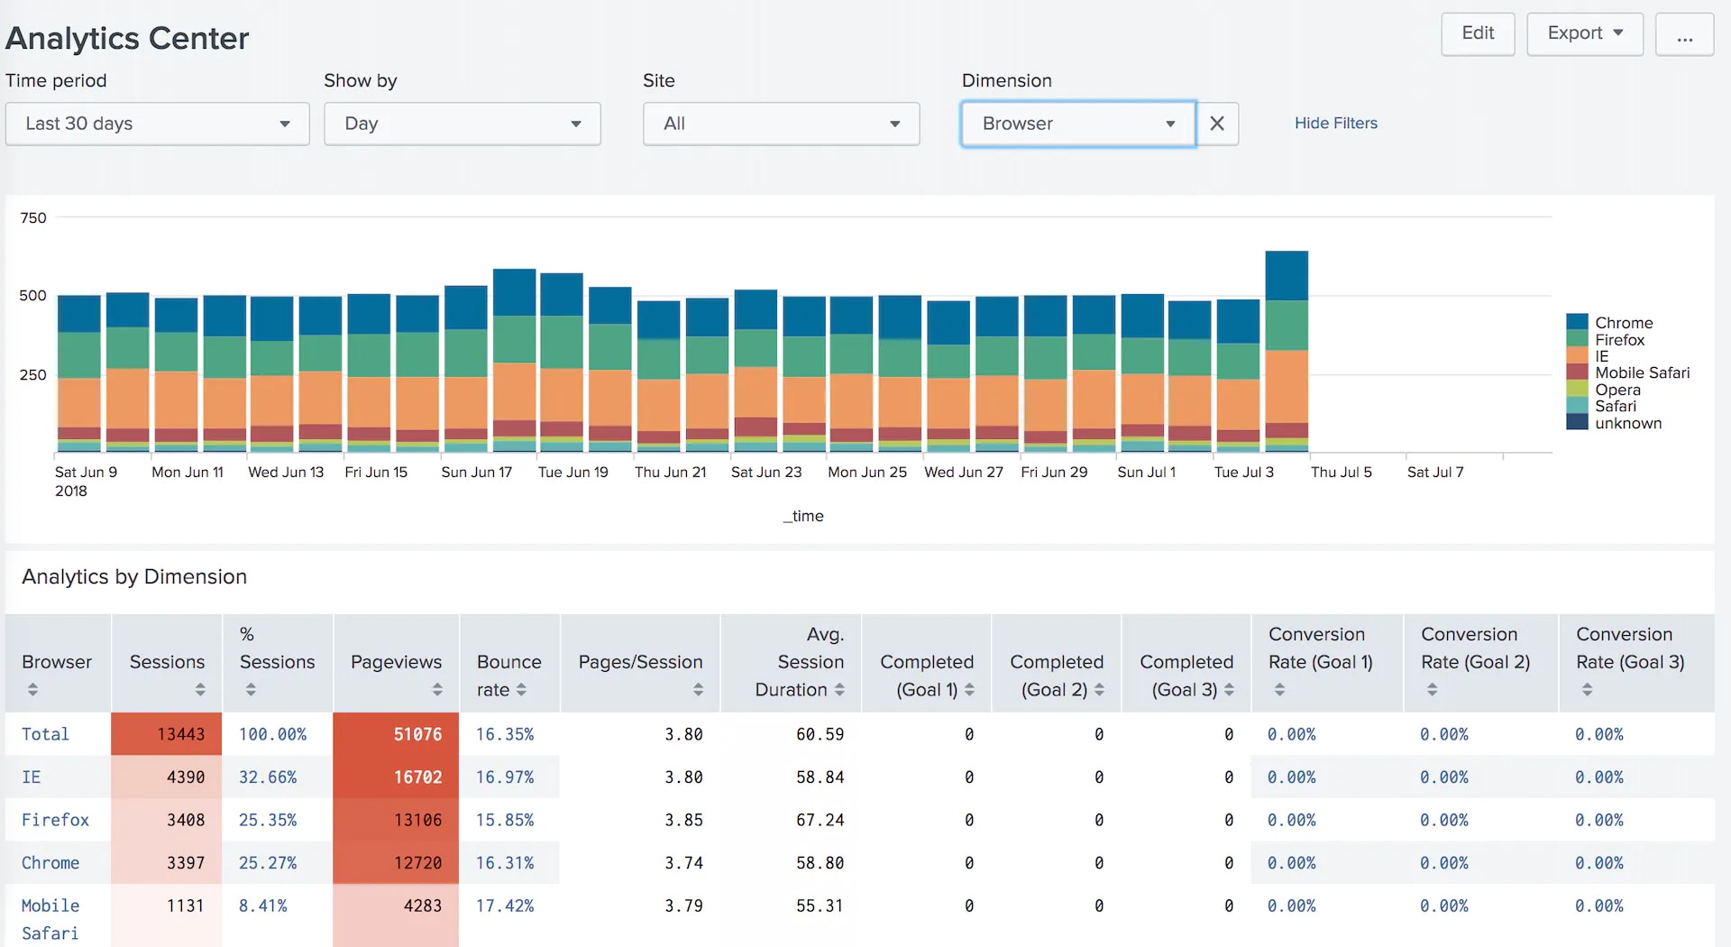Click the Edit button

pyautogui.click(x=1477, y=33)
